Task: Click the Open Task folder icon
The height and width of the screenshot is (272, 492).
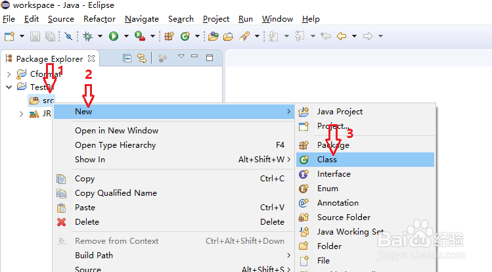Action: coord(228,36)
